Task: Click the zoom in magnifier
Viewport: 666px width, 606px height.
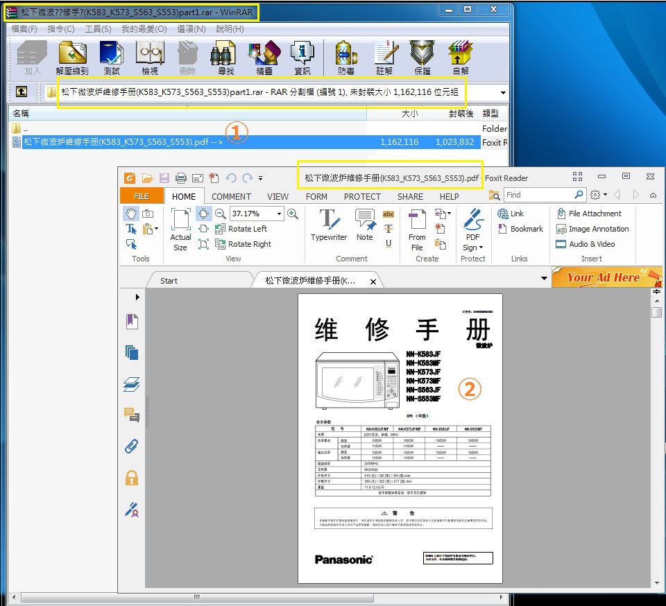Action: tap(293, 214)
